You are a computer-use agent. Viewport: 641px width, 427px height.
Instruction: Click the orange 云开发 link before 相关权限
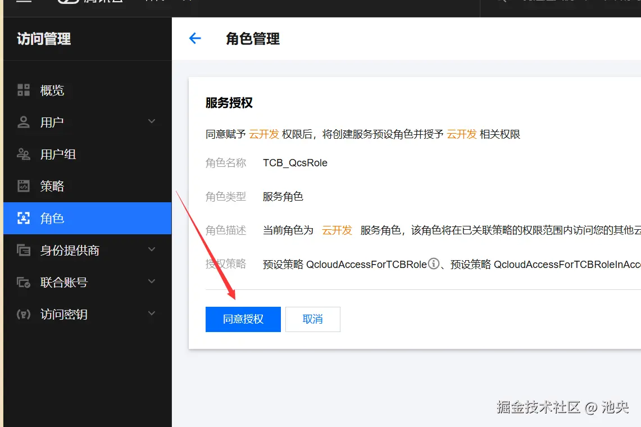click(x=462, y=134)
